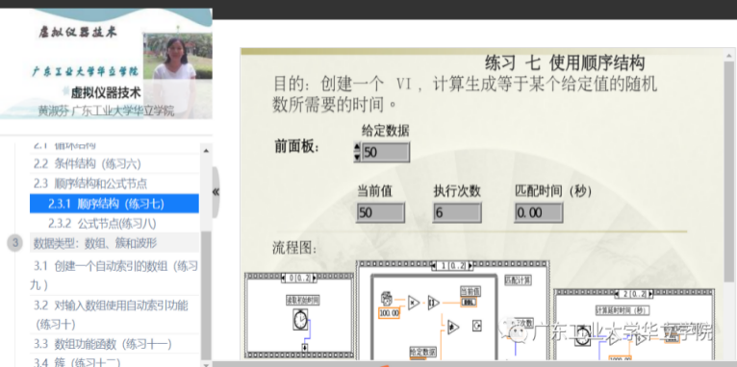Click the course title 虚拟仪器技术
Image resolution: width=737 pixels, height=367 pixels.
106,92
